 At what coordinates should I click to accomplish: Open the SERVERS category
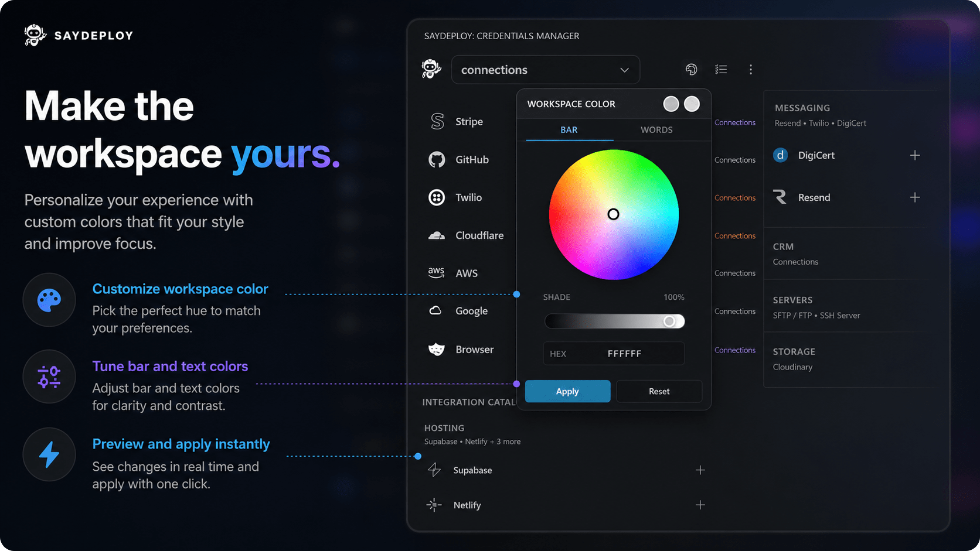tap(792, 300)
